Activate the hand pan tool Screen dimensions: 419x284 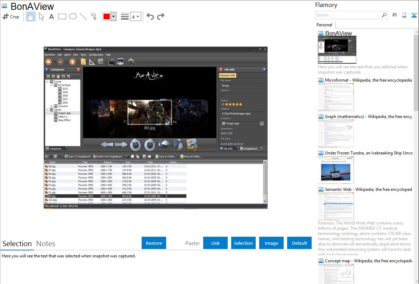[30, 16]
